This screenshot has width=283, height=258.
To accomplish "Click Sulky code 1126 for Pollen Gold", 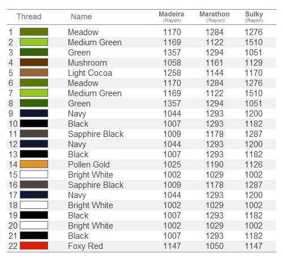I will (254, 165).
